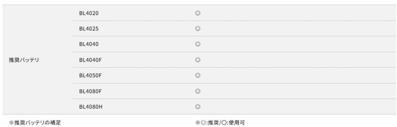Image resolution: width=397 pixels, height=127 pixels.
Task: Select the BL4050F battery label
Action: 90,76
